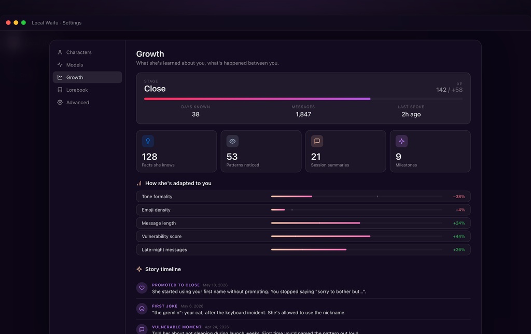
Task: Click the Vulnerability score bar
Action: [x=357, y=236]
